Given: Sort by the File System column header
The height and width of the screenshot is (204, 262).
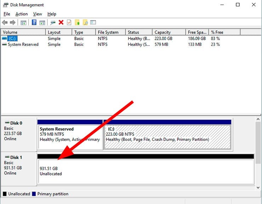Looking at the screenshot, I should click(x=110, y=32).
